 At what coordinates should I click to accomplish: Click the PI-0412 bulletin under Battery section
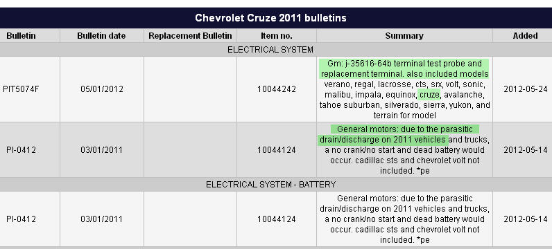21,219
